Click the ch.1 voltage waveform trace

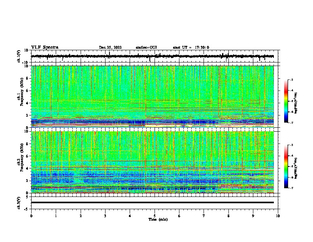[x=152, y=56]
